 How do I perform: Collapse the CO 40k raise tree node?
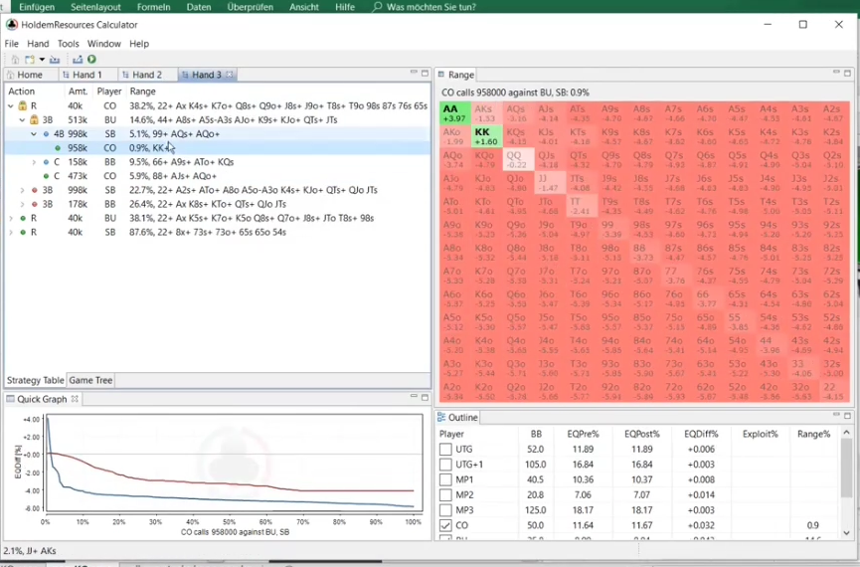pyautogui.click(x=11, y=105)
